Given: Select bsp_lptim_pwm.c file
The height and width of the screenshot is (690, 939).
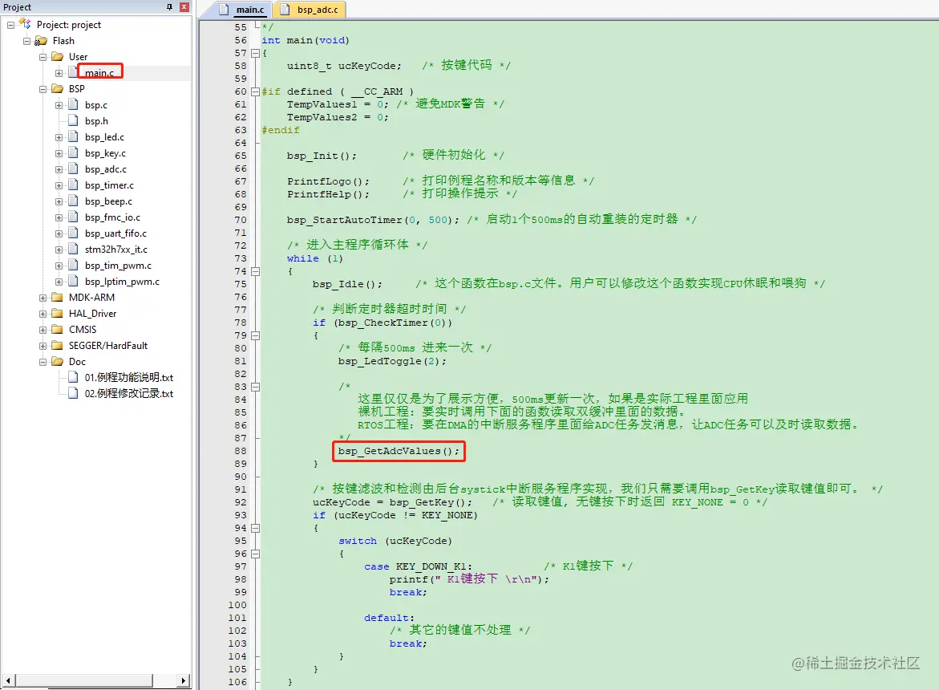Looking at the screenshot, I should click(122, 282).
